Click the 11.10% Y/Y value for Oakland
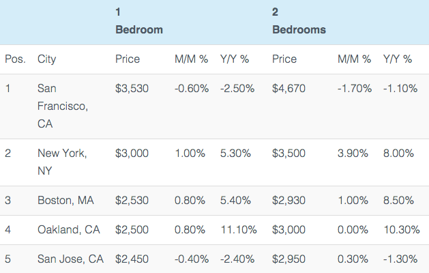The image size is (429, 273). 238,230
